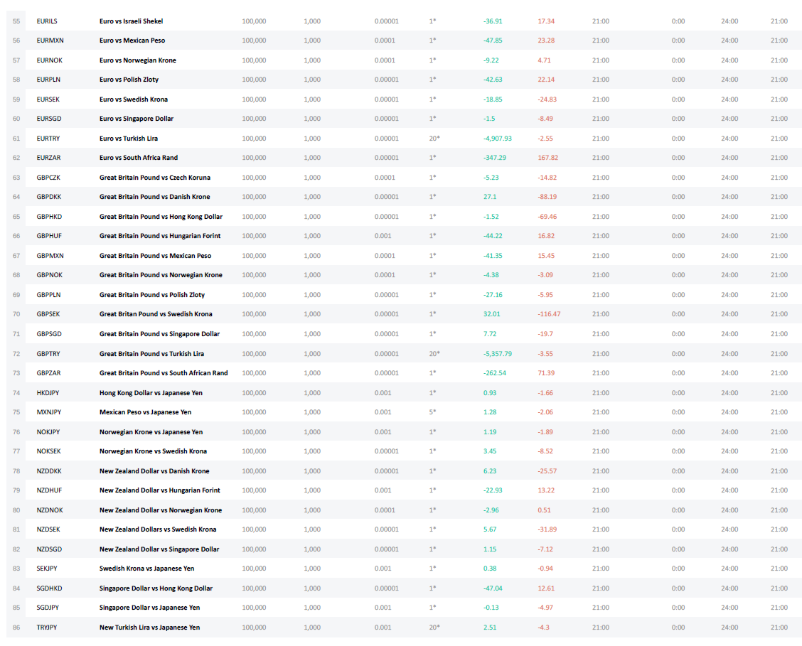802x646 pixels.
Task: Click the -116.47 swap value
Action: [549, 314]
